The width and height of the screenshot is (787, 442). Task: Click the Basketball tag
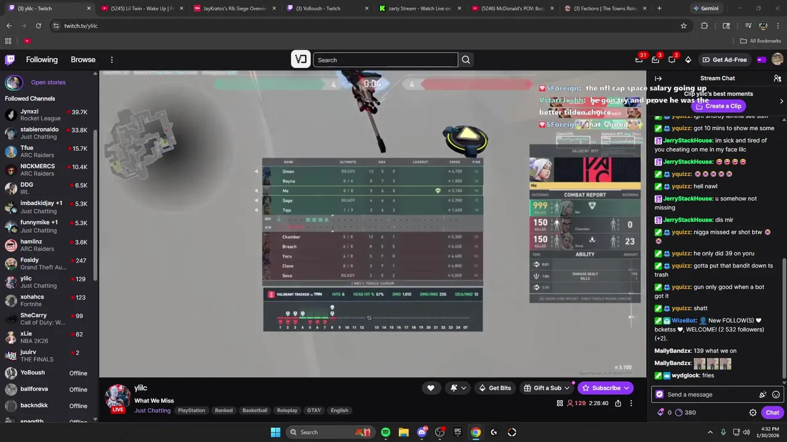click(x=255, y=410)
